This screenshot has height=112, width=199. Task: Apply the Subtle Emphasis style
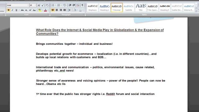point(177,7)
